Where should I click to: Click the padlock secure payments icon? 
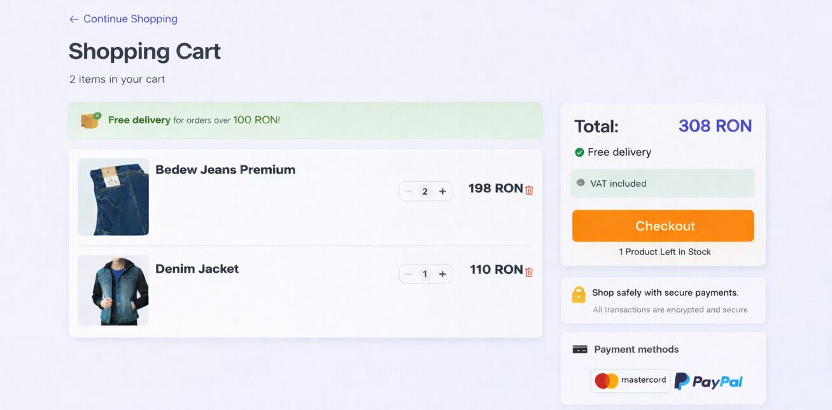click(579, 294)
